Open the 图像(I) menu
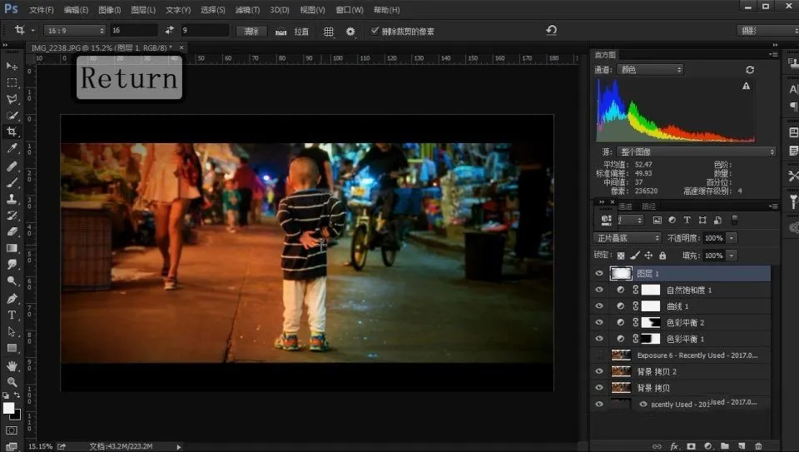Viewport: 799px width, 452px height. pyautogui.click(x=109, y=10)
